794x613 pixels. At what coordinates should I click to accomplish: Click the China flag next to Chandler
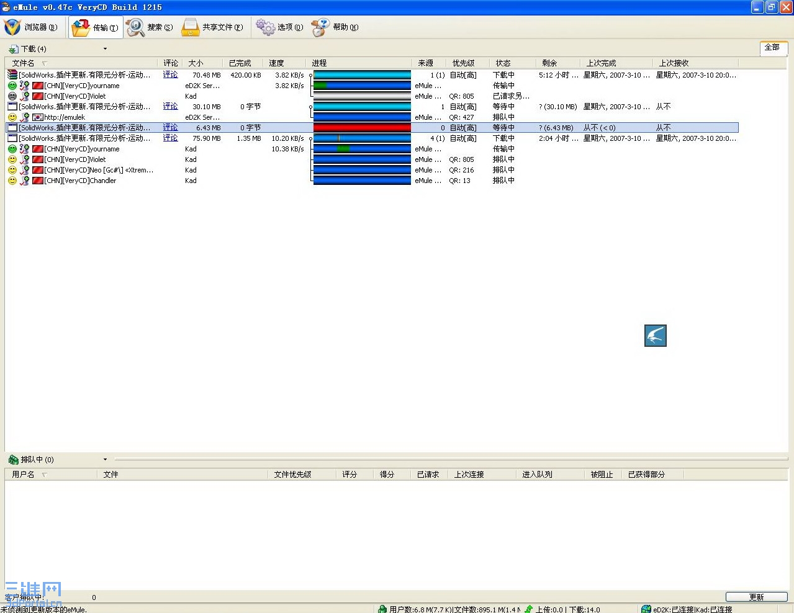(x=38, y=181)
